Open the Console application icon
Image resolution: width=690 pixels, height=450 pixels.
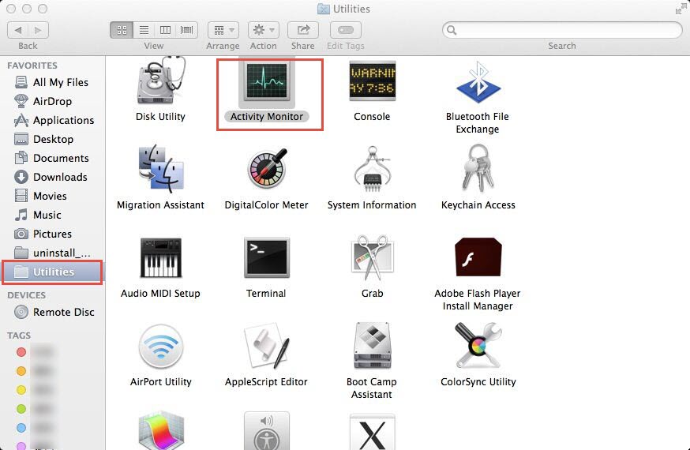[372, 82]
